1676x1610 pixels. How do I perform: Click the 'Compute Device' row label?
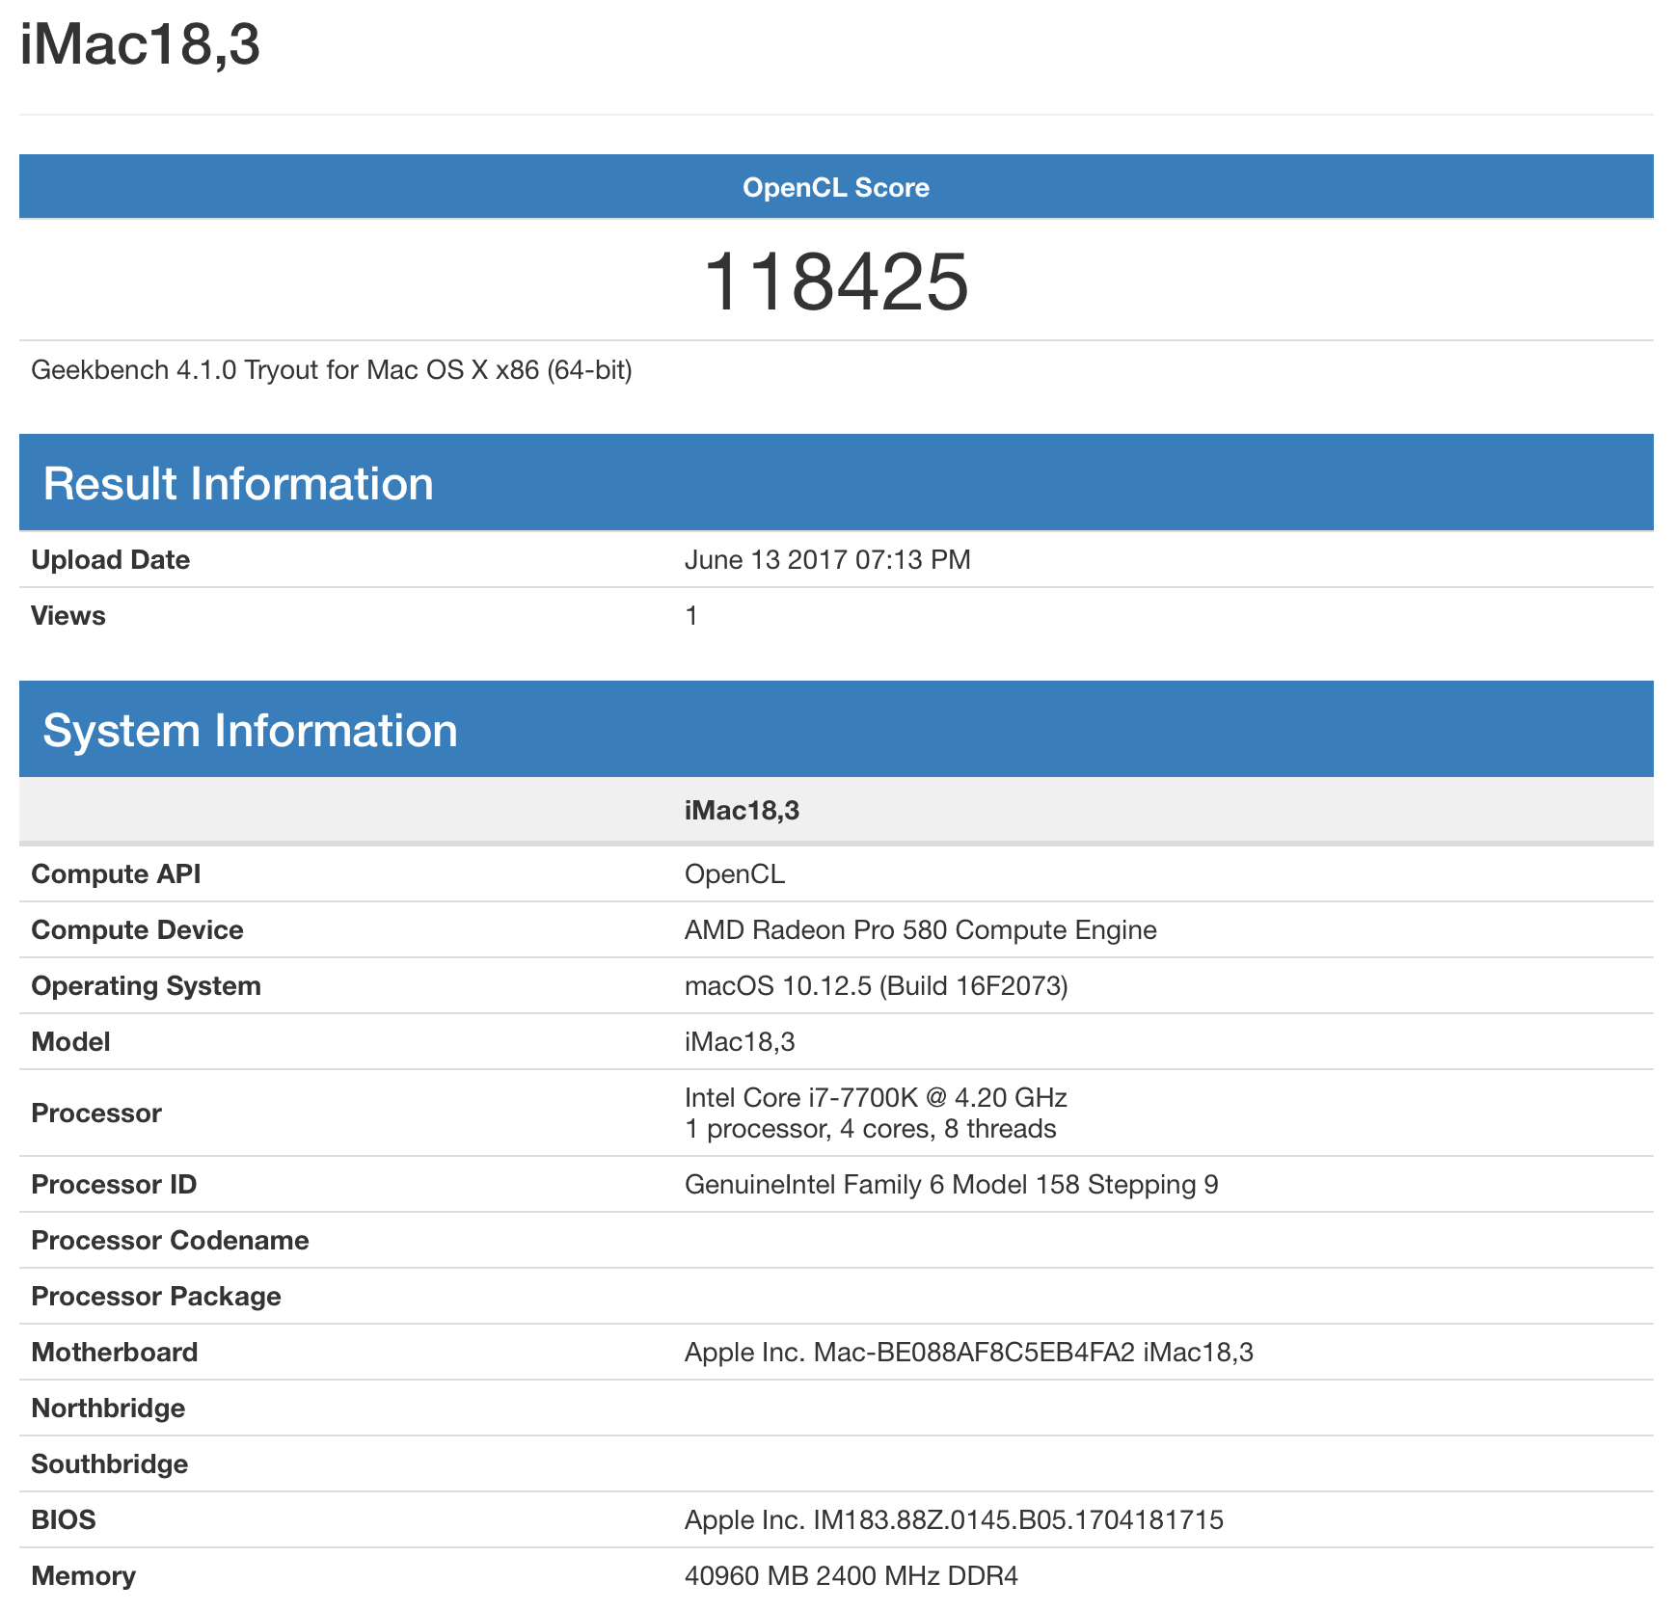click(x=138, y=930)
